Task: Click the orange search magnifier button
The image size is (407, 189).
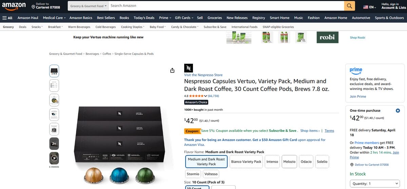Action: point(349,6)
